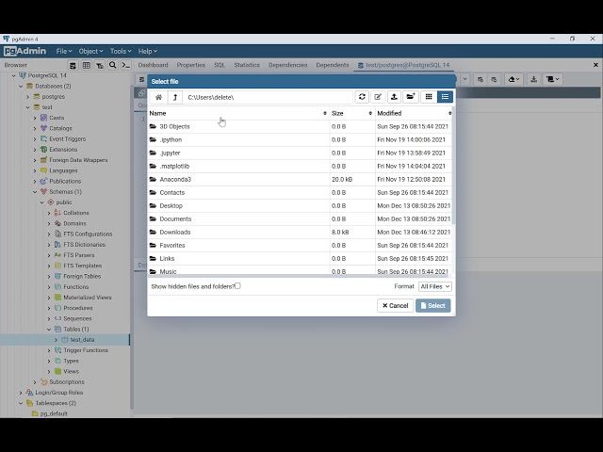Click the Select button in file dialog
603x452 pixels.
(433, 306)
